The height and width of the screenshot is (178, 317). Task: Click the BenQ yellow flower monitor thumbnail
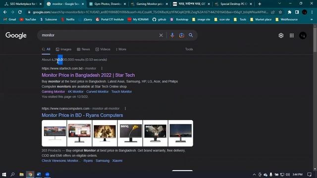pyautogui.click(x=130, y=133)
